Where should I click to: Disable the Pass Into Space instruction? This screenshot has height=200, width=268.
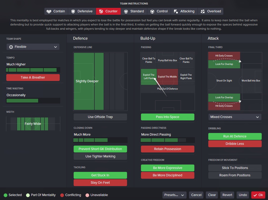click(168, 117)
